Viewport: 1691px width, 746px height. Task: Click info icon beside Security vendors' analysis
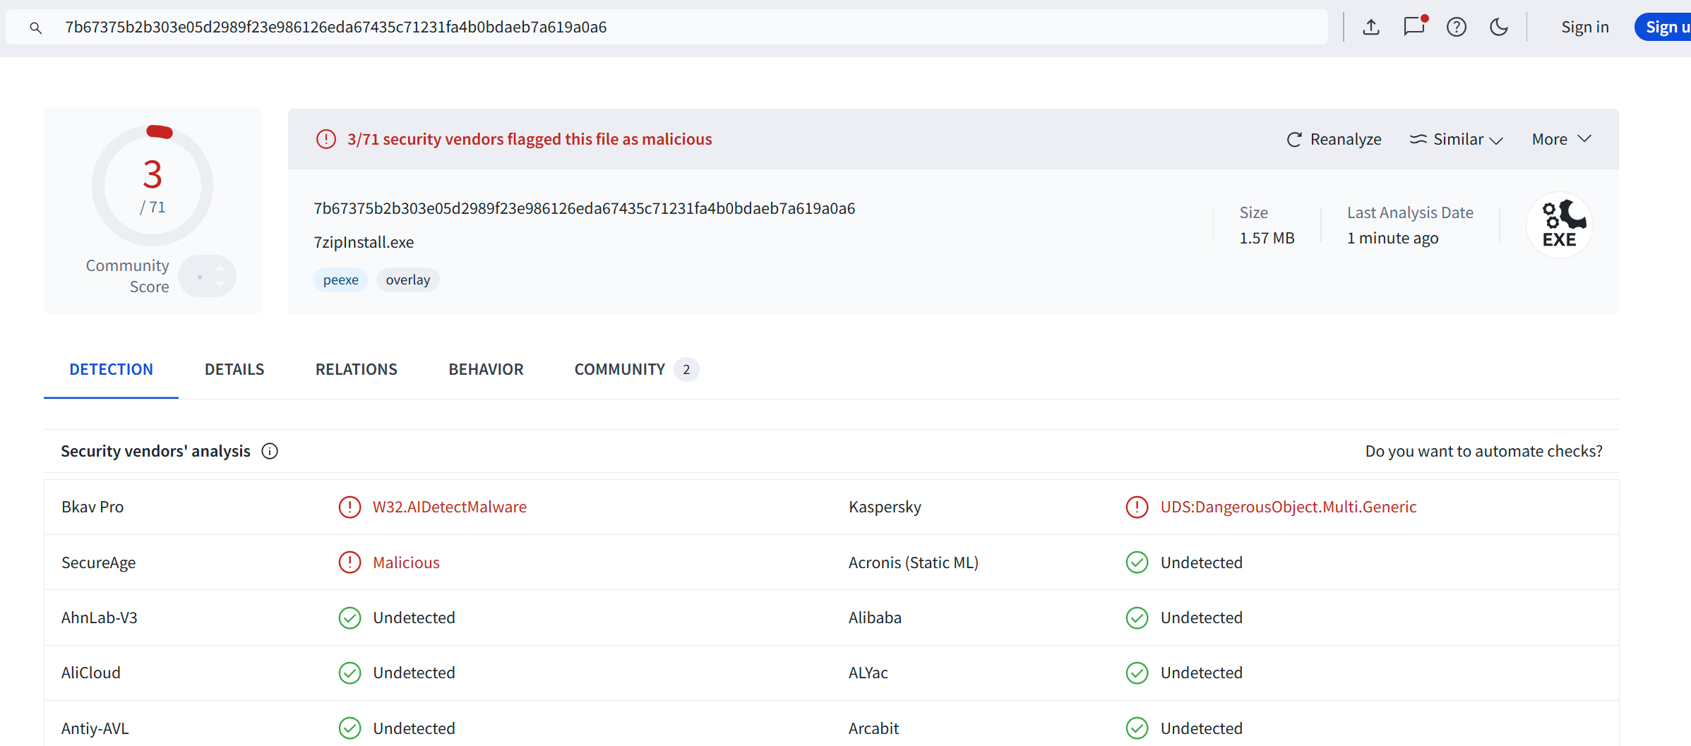(270, 451)
